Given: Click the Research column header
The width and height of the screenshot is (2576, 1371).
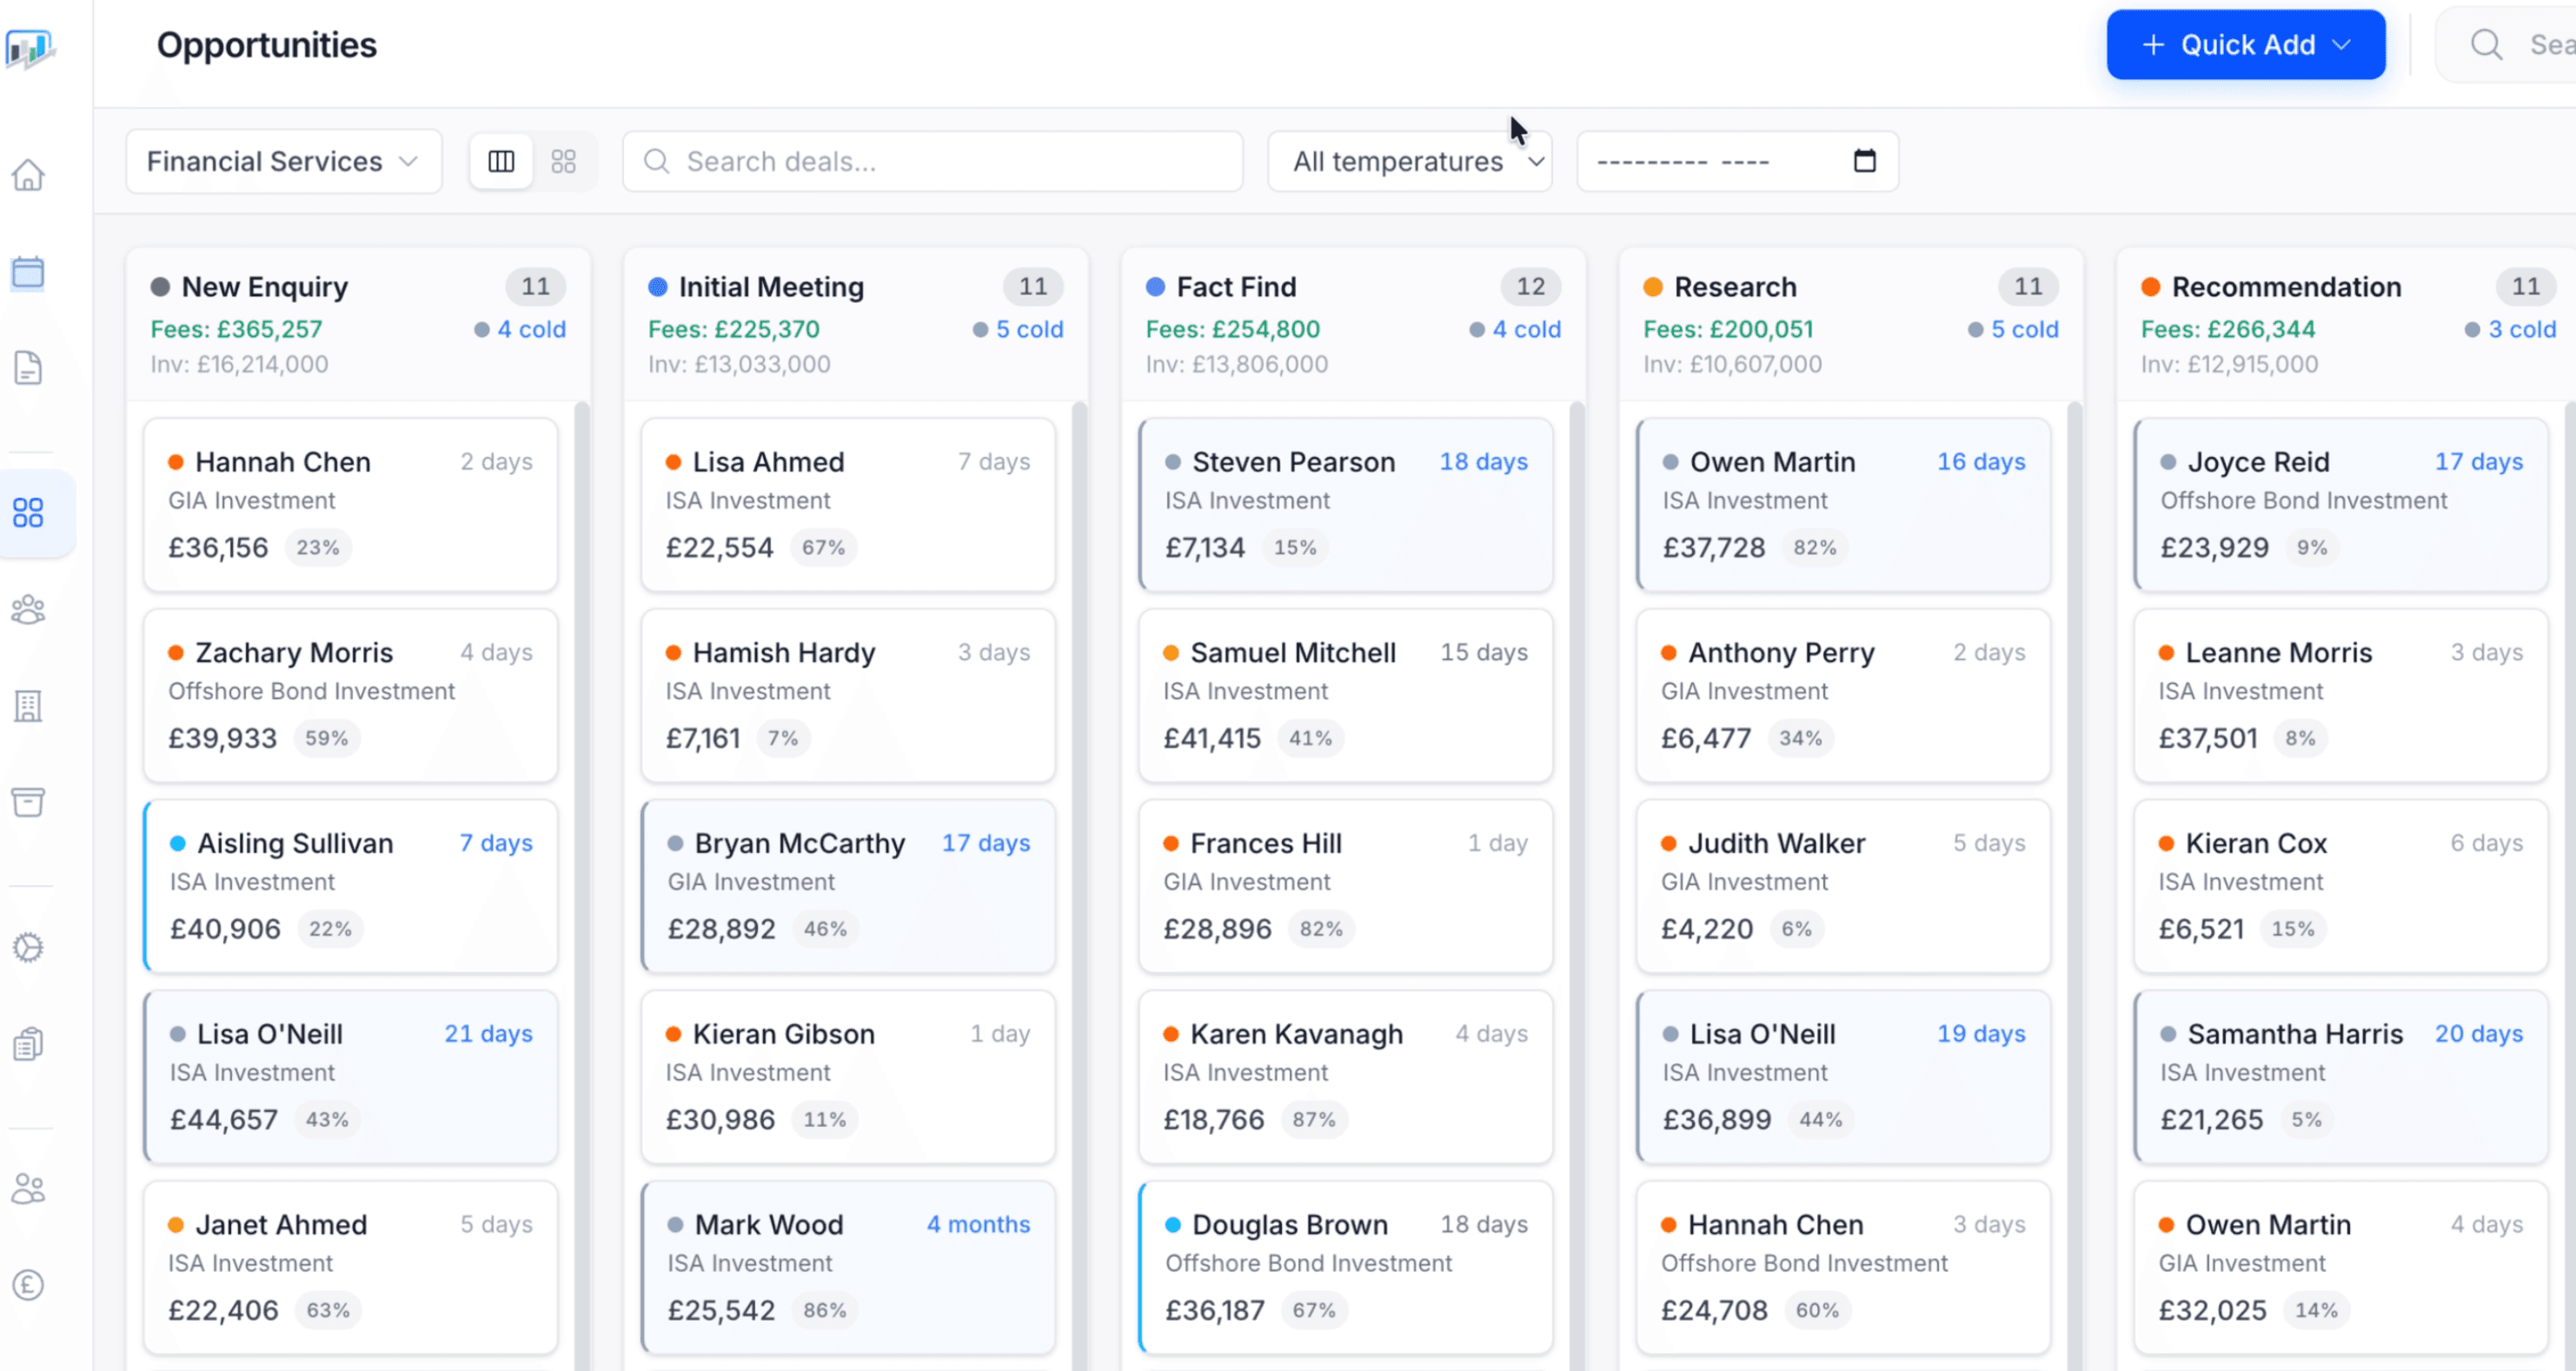Looking at the screenshot, I should tap(1735, 287).
